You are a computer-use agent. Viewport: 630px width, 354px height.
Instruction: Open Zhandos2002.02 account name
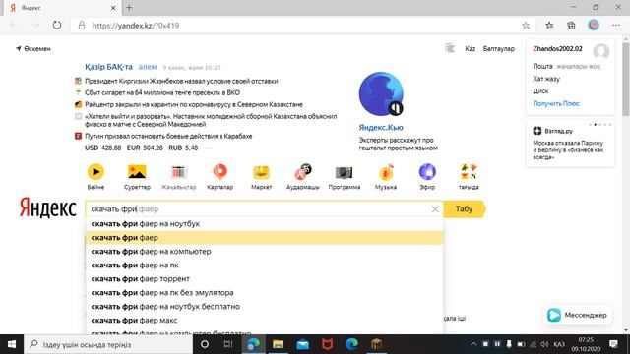[x=557, y=49]
